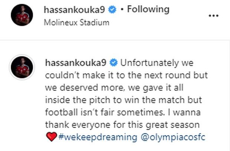Click the dot separator before Following

tap(122, 10)
